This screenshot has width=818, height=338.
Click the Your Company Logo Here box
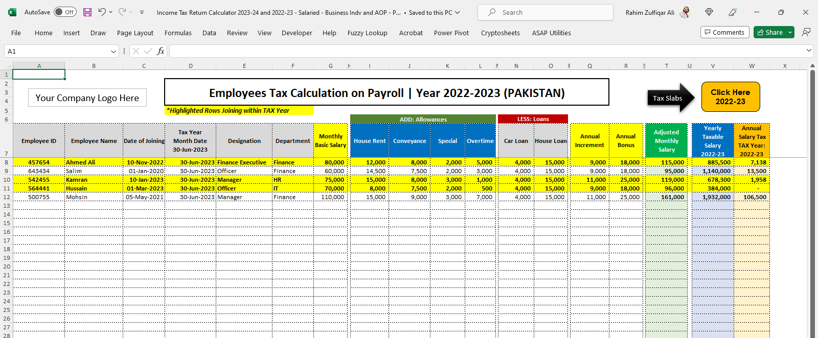pos(87,98)
